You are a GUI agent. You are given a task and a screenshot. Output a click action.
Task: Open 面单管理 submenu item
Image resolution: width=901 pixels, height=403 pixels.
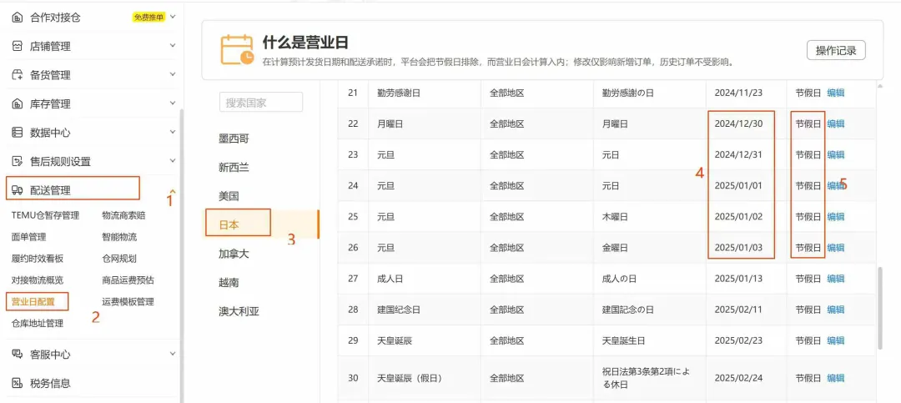point(28,237)
